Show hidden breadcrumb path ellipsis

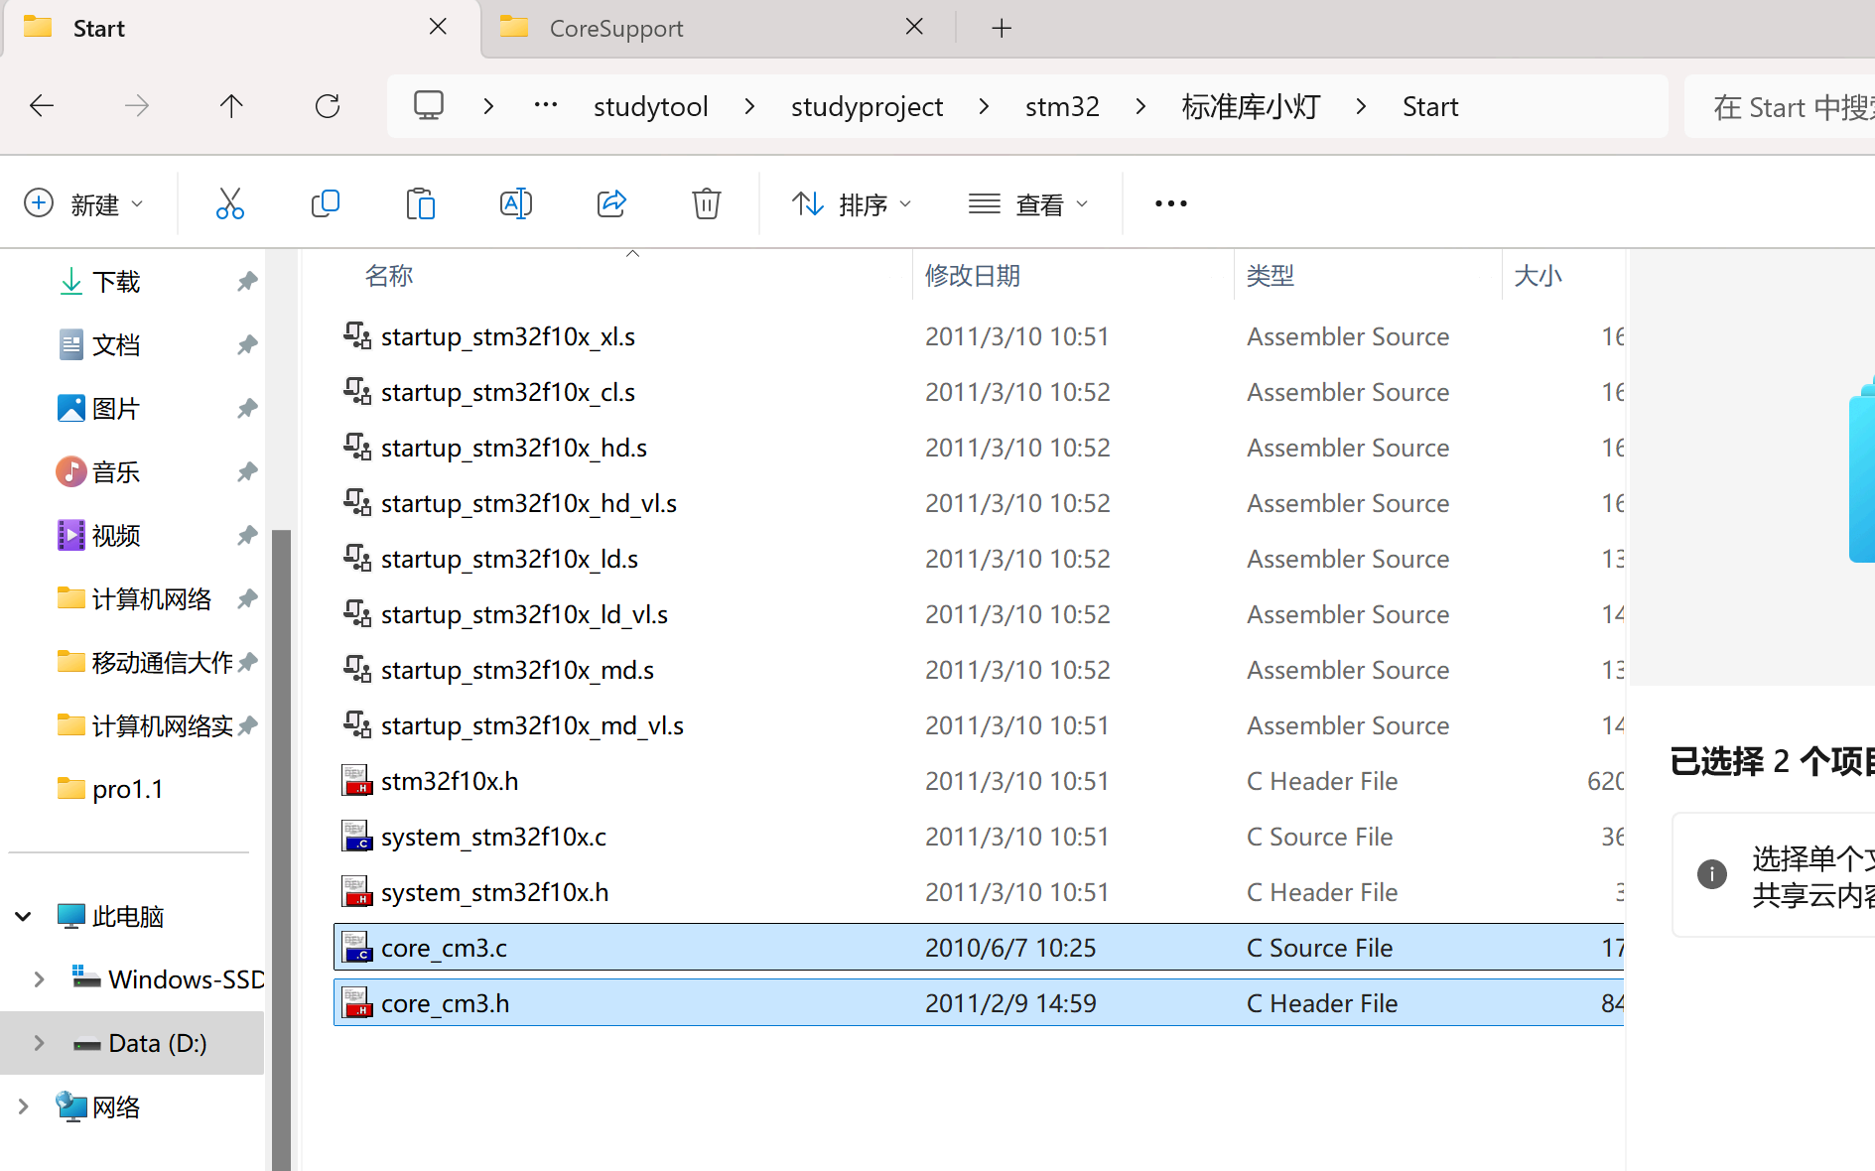click(545, 105)
